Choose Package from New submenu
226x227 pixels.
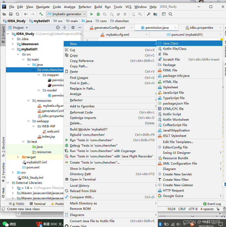tap(189, 65)
